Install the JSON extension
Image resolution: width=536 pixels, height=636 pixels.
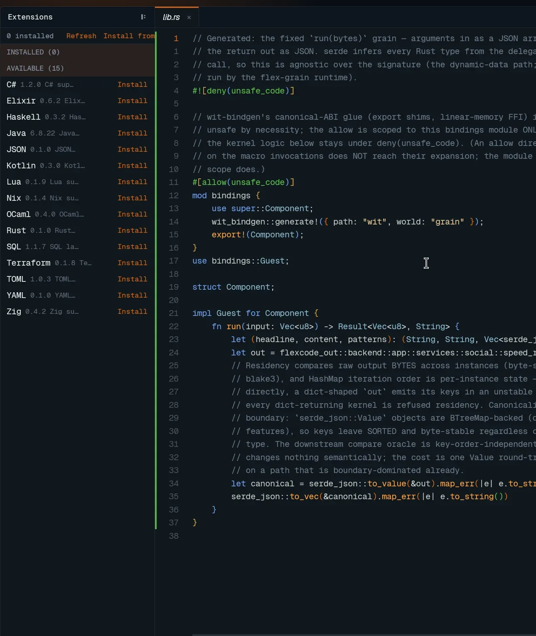point(133,150)
